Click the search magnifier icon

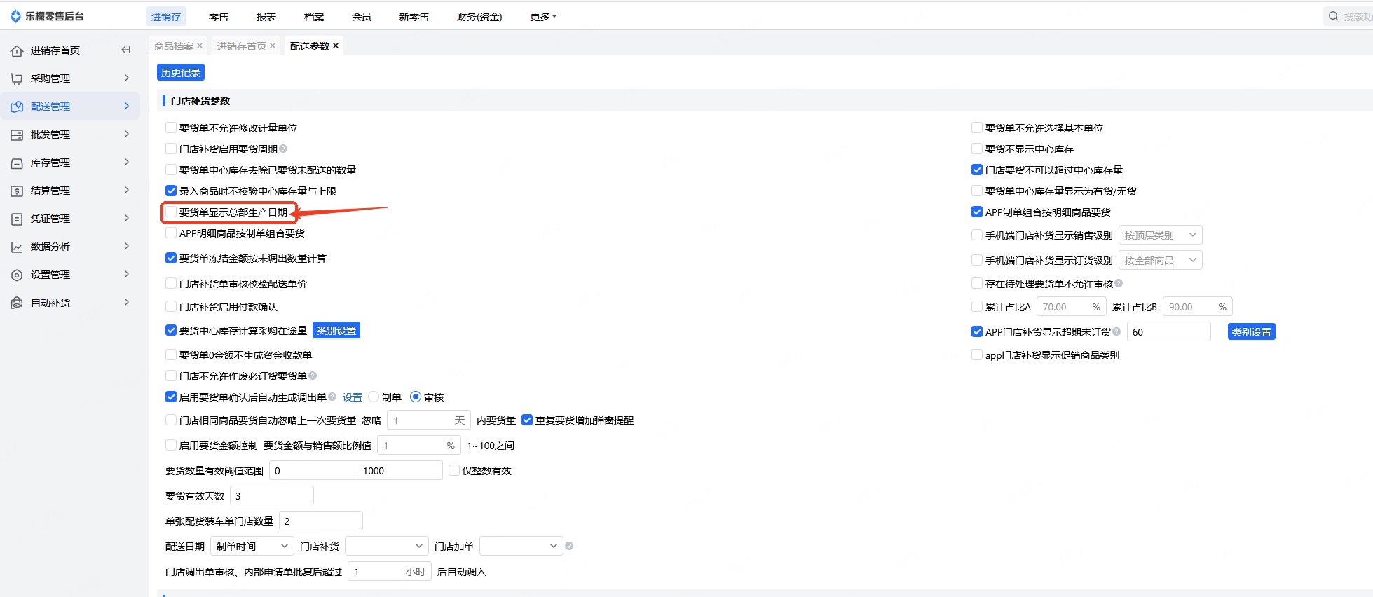(x=1333, y=16)
